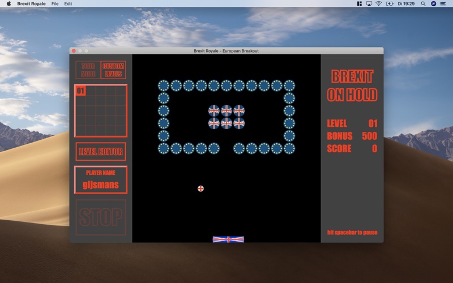
Task: Click the bottom-left EU flag brick
Action: [x=164, y=148]
